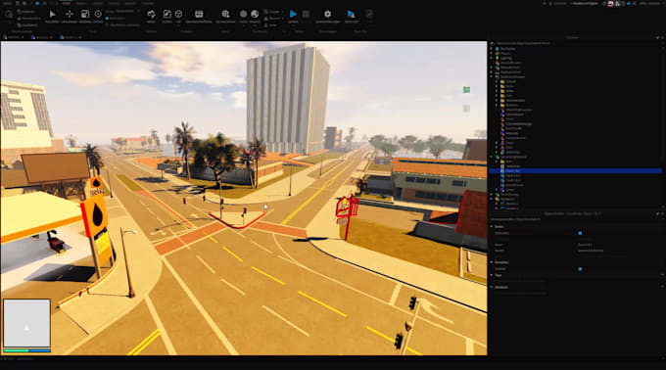Click the 3D import icon in ribbon
The height and width of the screenshot is (370, 666).
click(225, 14)
